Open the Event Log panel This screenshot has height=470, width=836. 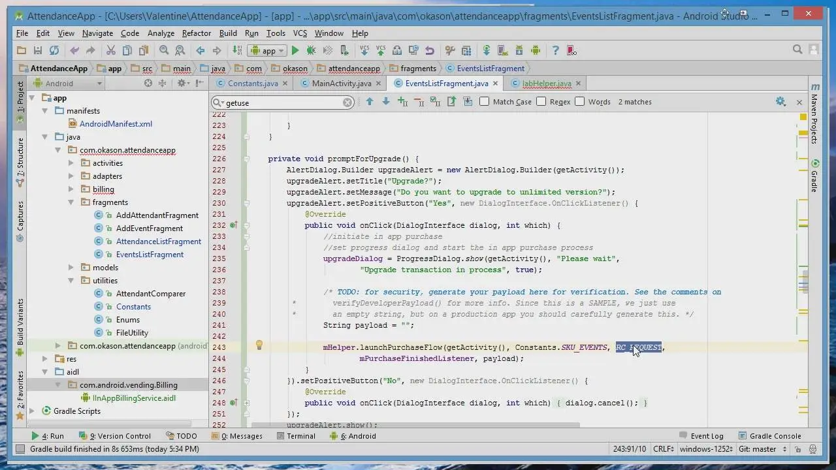coord(701,436)
